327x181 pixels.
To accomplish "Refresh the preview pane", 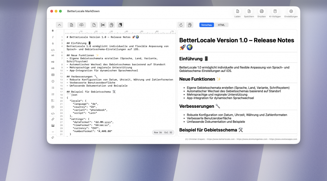I will 181,25.
